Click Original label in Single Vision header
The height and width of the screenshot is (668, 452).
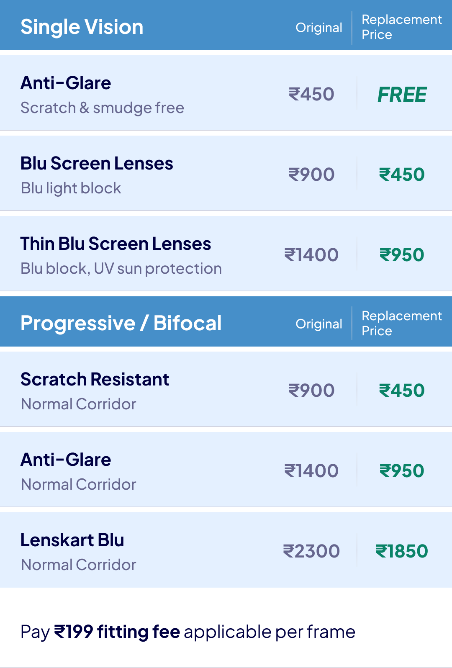tap(319, 28)
